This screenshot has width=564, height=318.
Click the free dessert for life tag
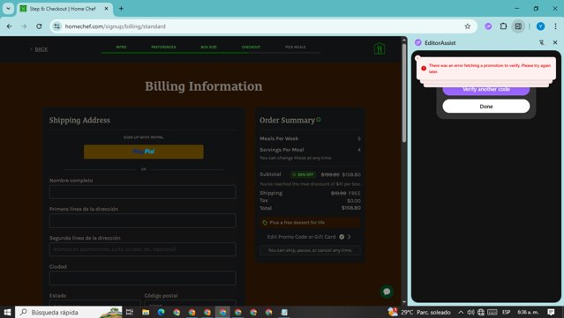310,223
